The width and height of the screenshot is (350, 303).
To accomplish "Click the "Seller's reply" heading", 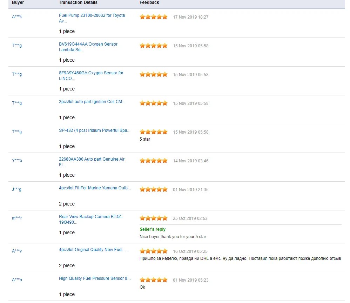I will [153, 229].
